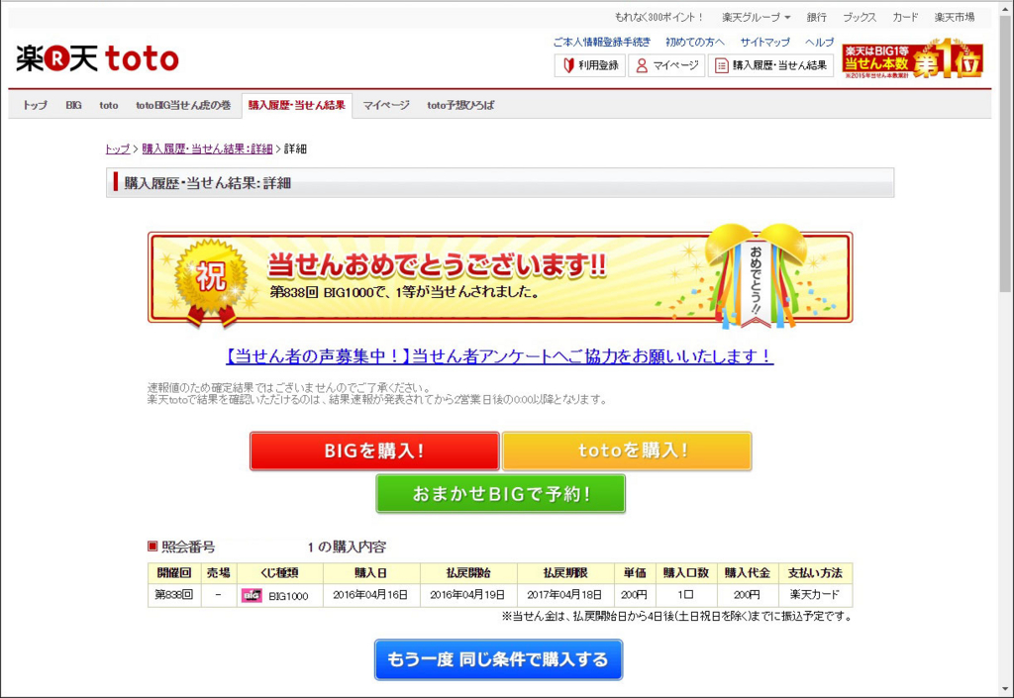This screenshot has height=698, width=1014.
Task: Expand the 楽天グループ dropdown
Action: [x=756, y=18]
